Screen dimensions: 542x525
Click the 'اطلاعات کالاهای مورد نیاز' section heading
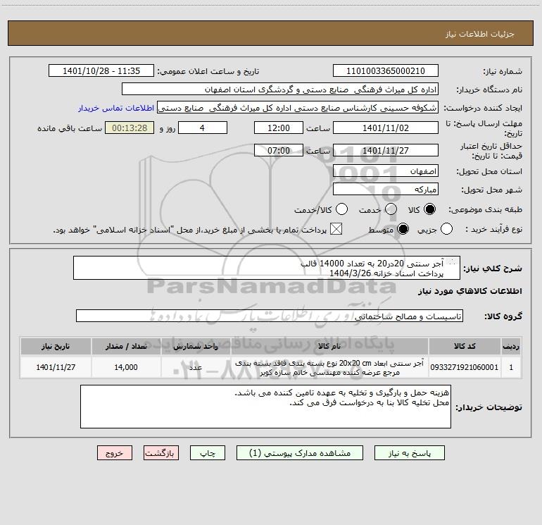point(469,291)
